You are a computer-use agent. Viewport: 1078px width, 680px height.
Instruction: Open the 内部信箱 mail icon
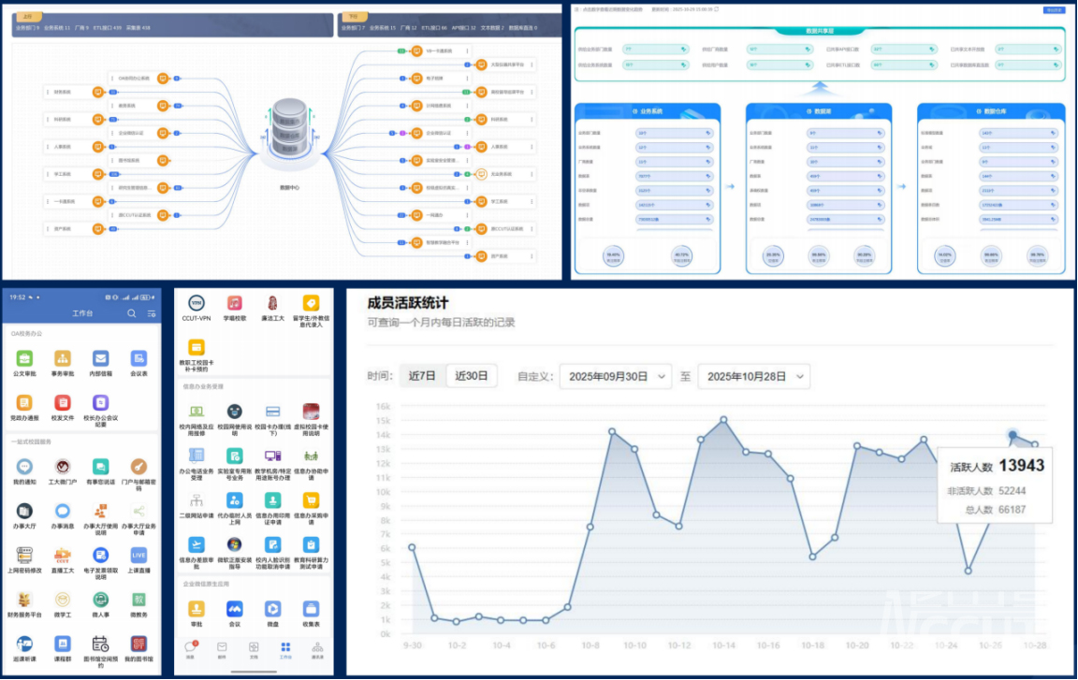point(100,359)
